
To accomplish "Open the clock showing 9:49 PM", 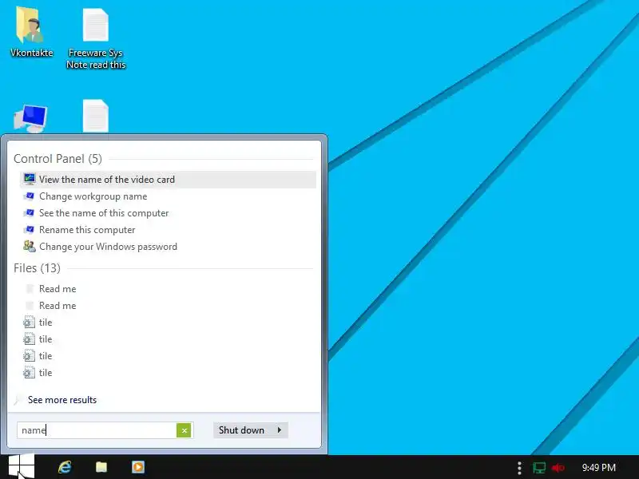I will tap(598, 468).
